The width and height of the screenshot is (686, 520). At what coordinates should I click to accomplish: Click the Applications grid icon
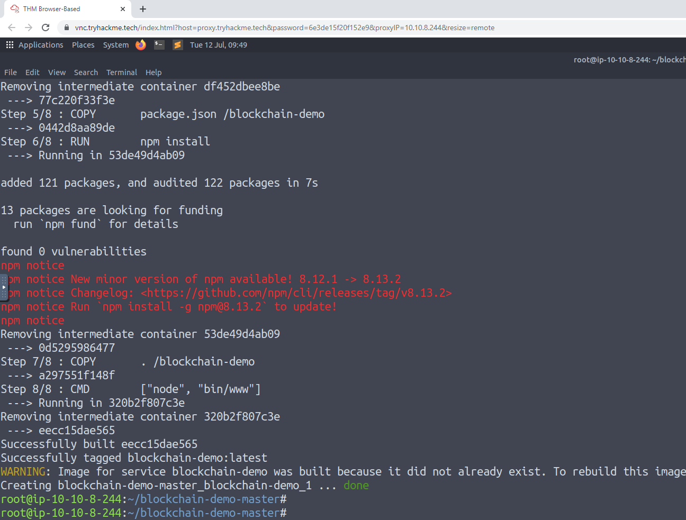(10, 45)
